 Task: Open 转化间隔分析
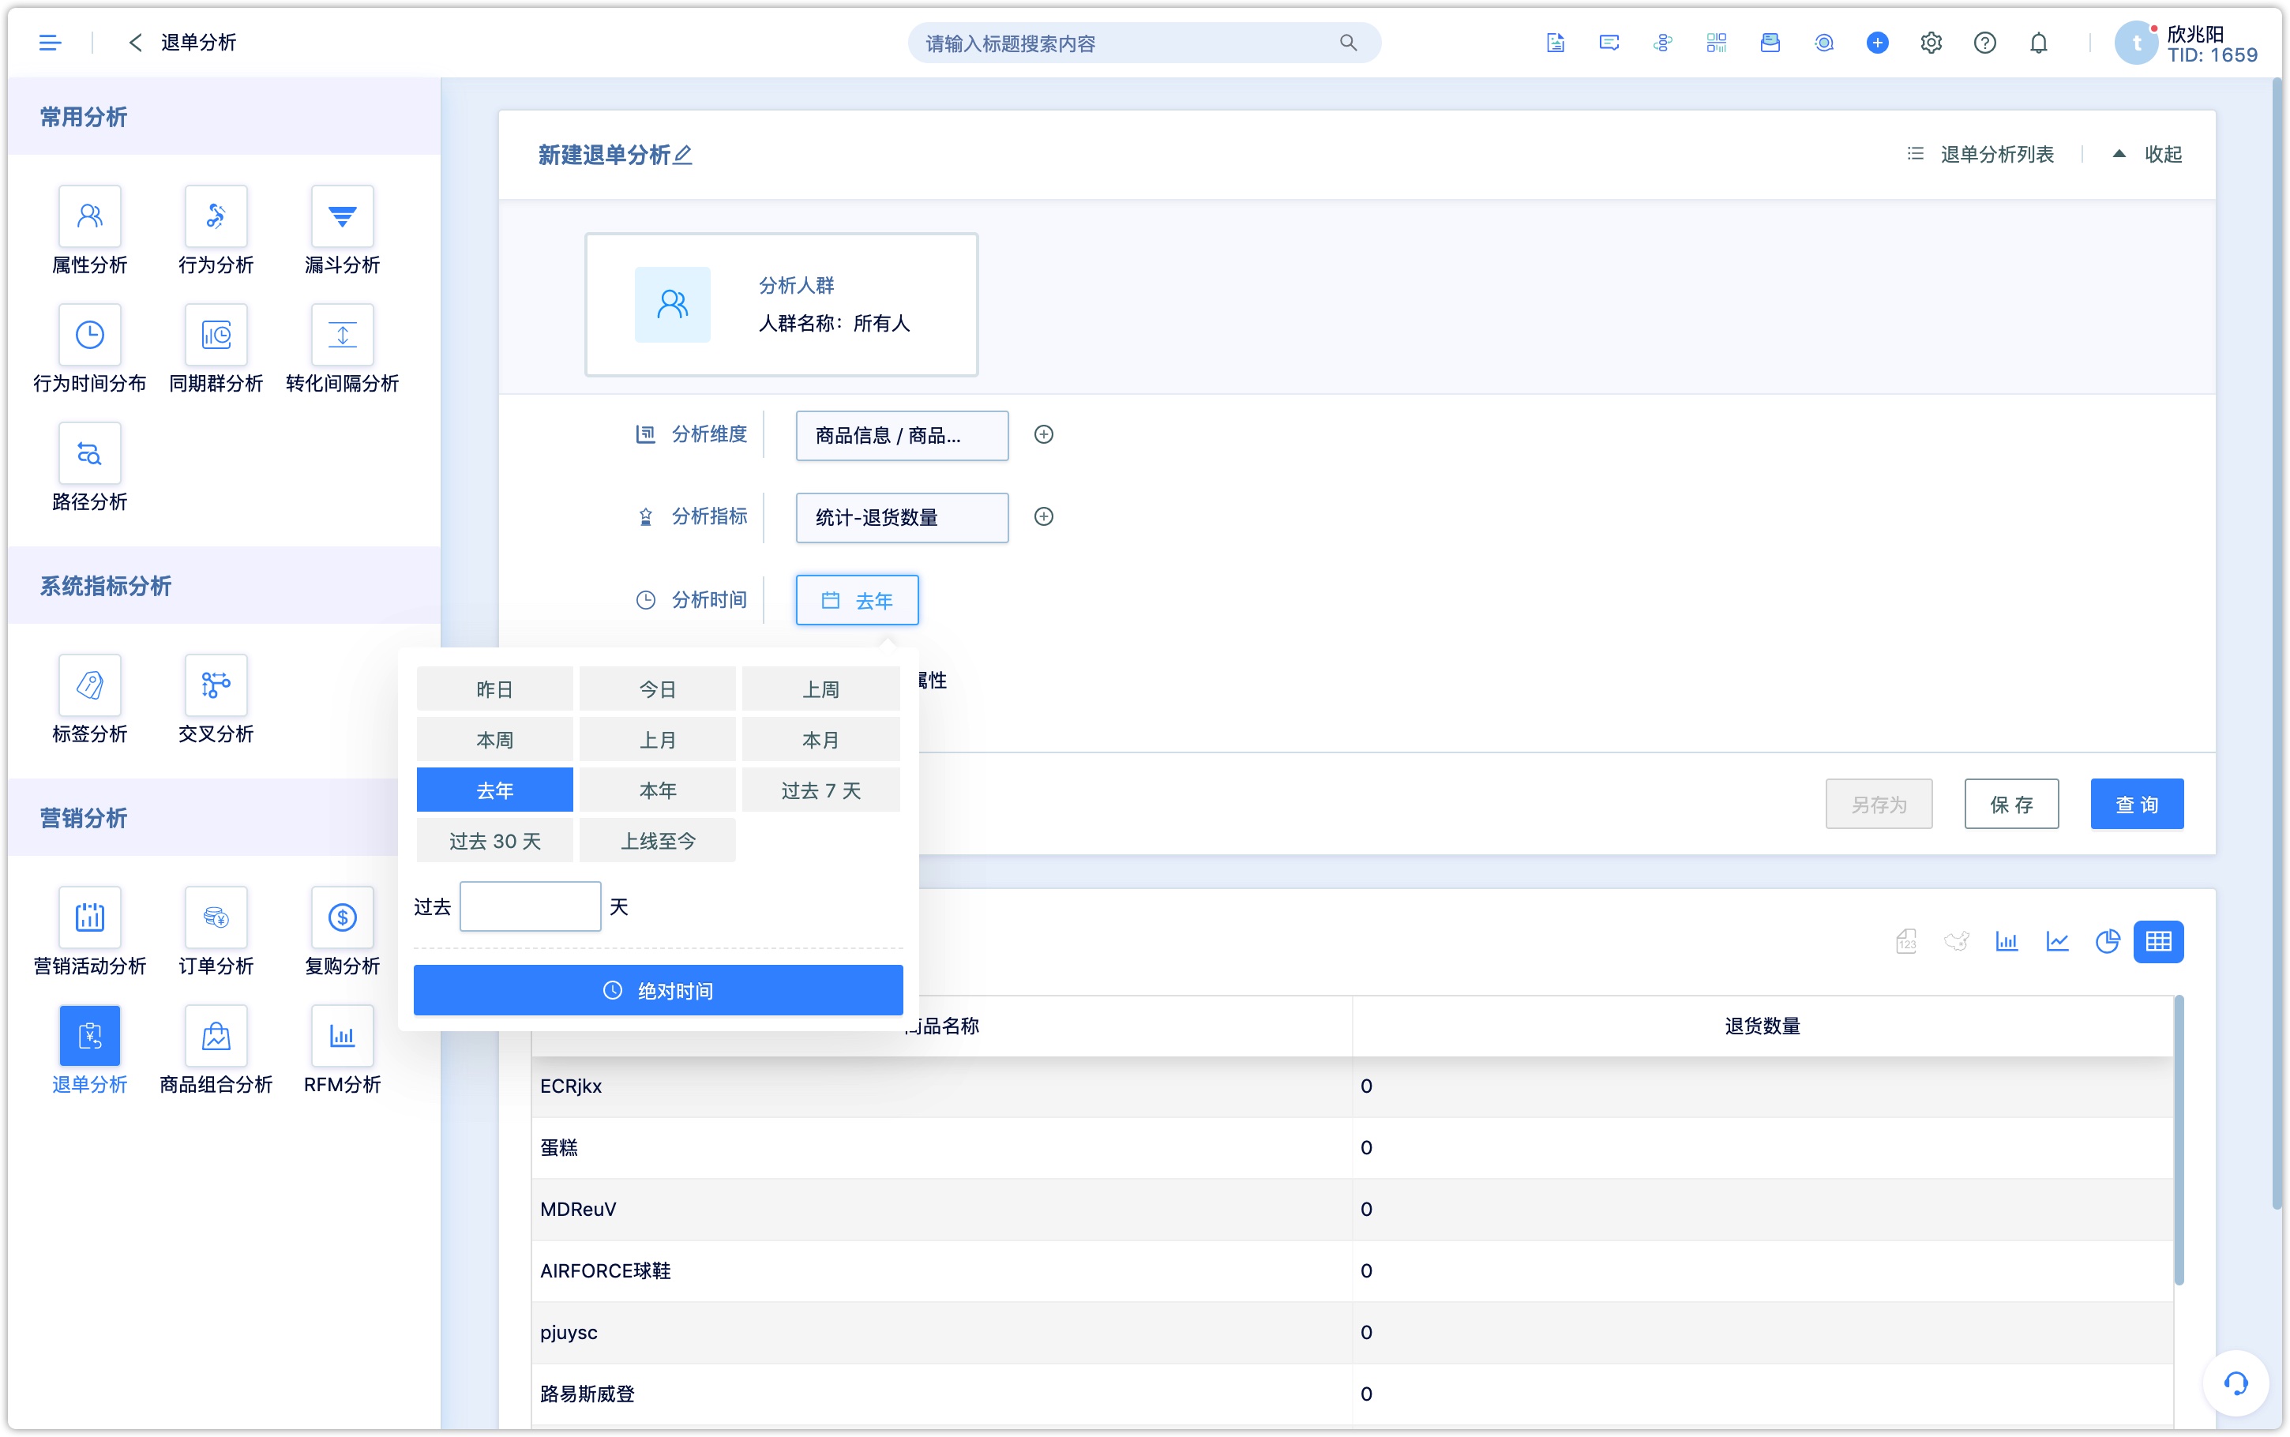(x=342, y=350)
